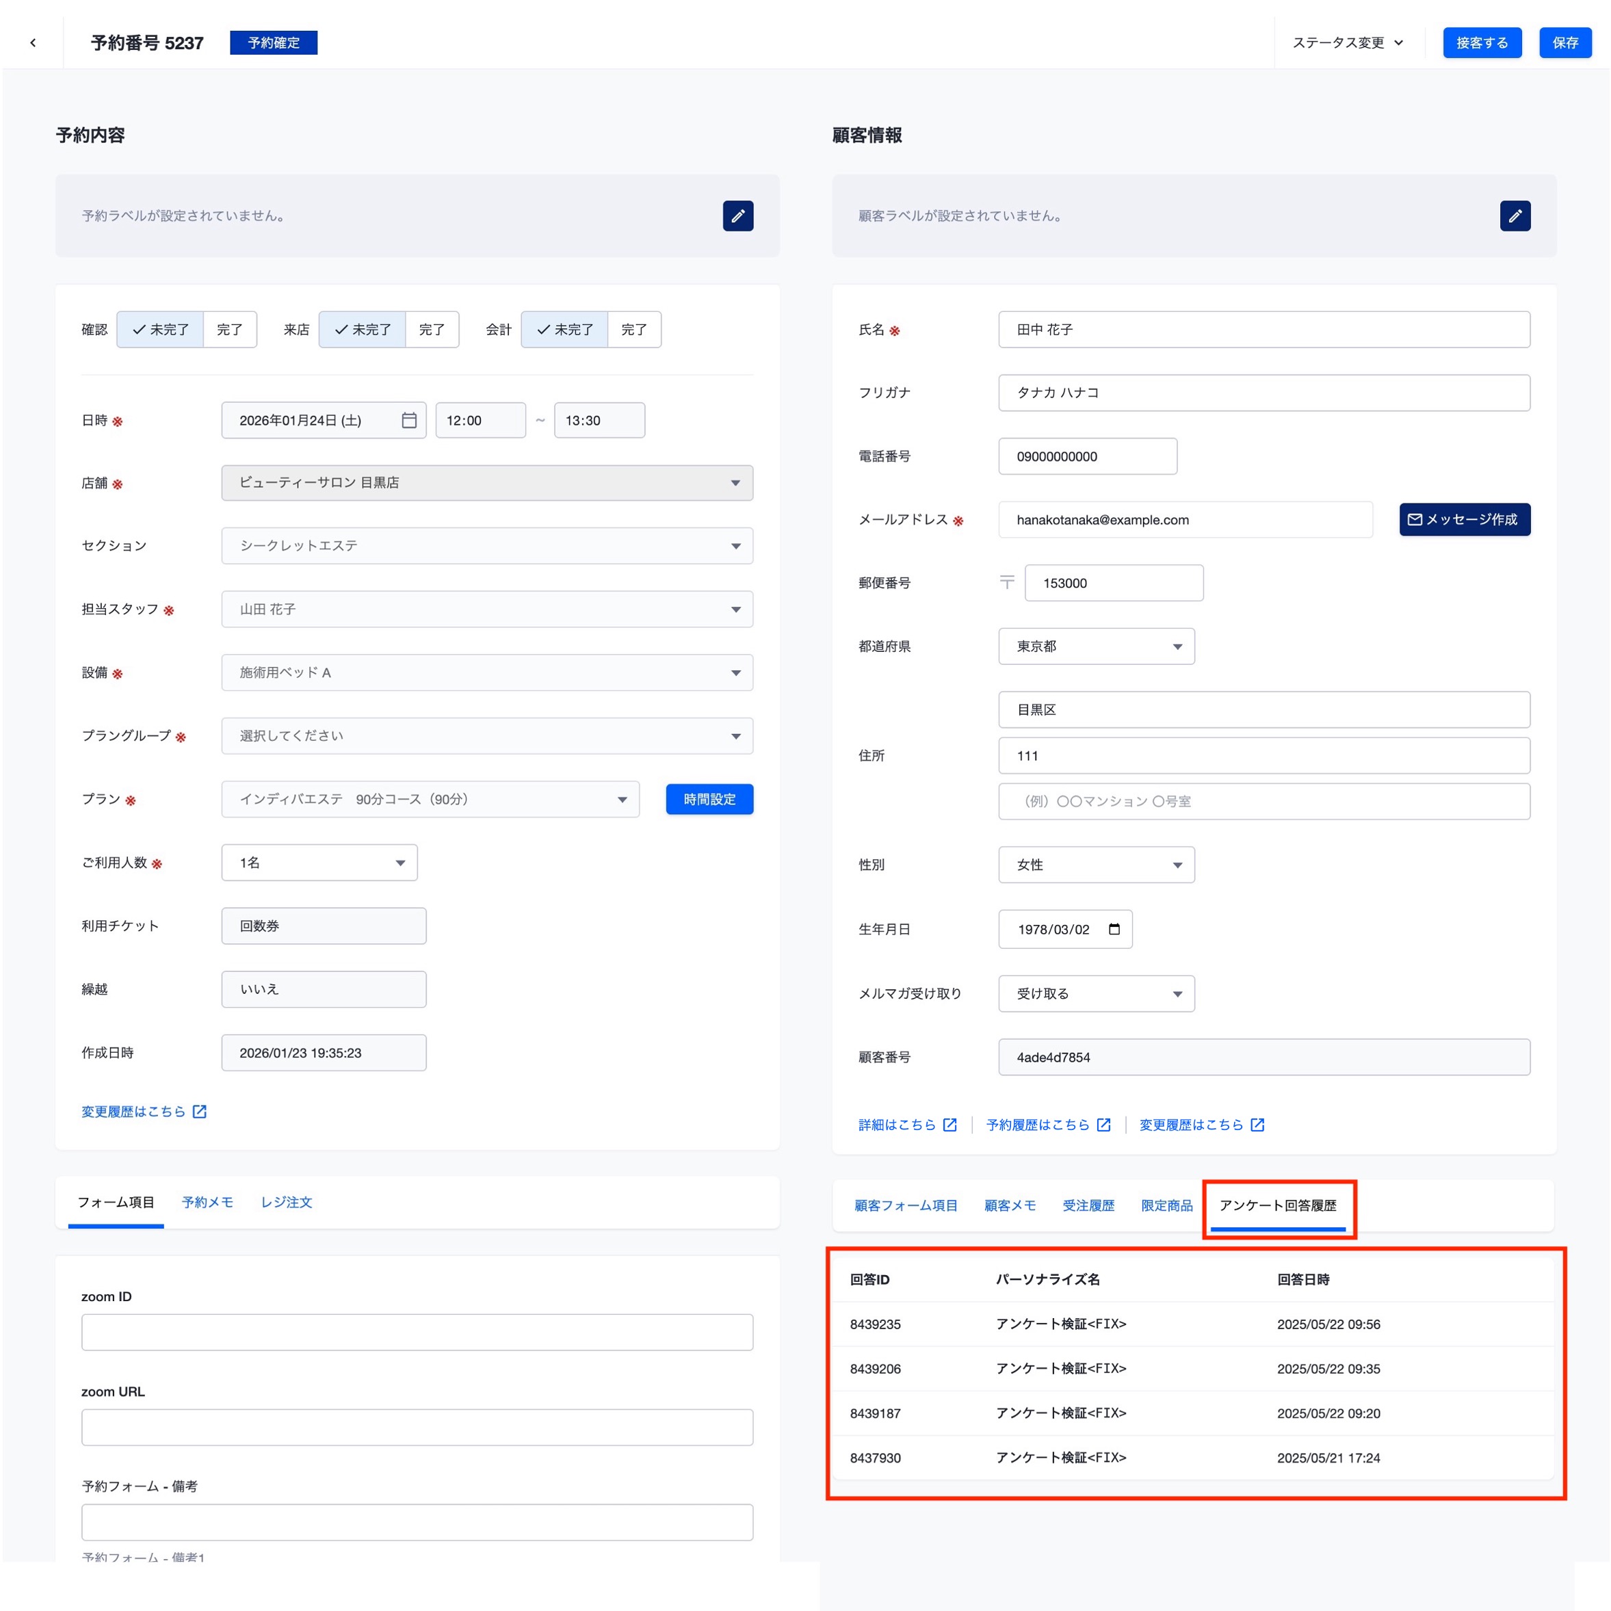Screen dimensions: 1611x1611
Task: Set 会計 status to 未完了
Action: pos(564,329)
